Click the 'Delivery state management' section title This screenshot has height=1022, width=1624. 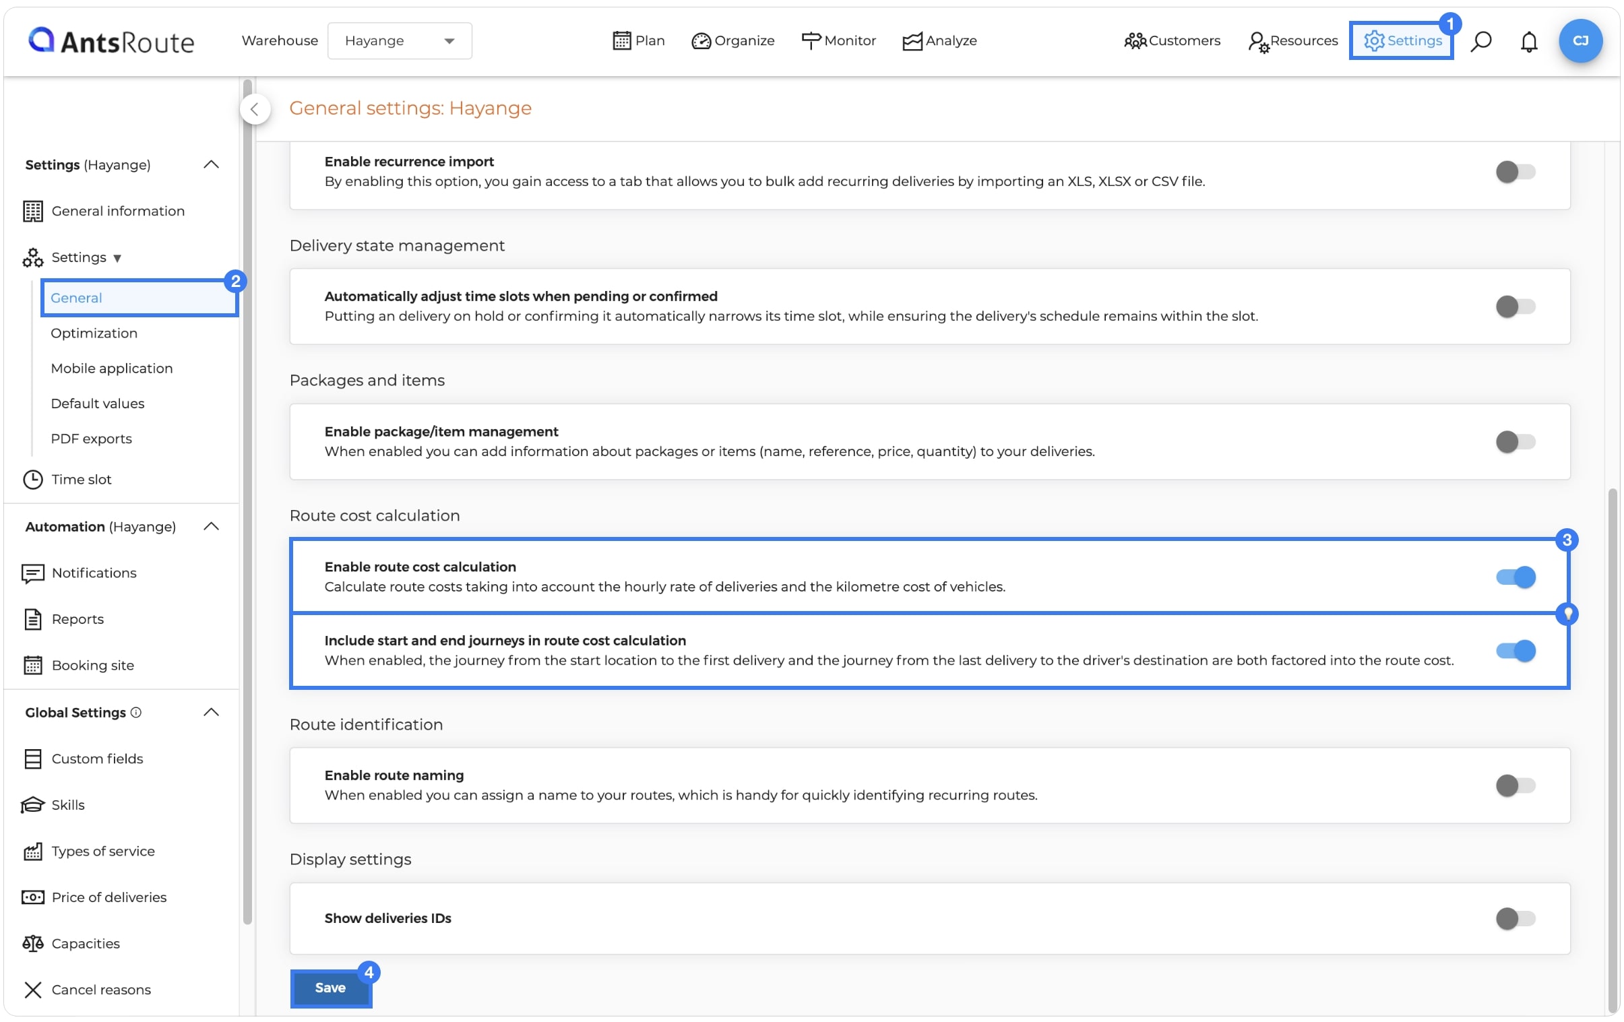[396, 245]
